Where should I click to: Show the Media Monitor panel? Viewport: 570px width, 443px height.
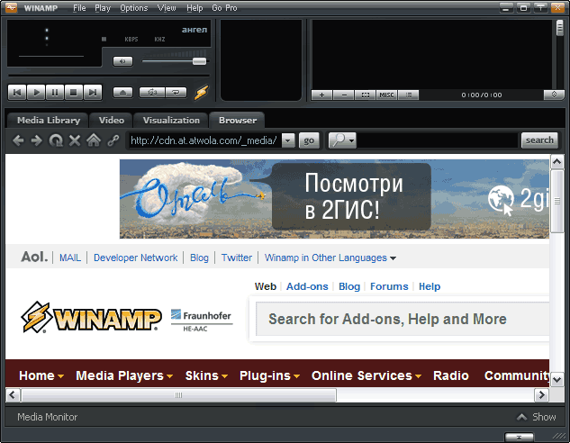537,417
